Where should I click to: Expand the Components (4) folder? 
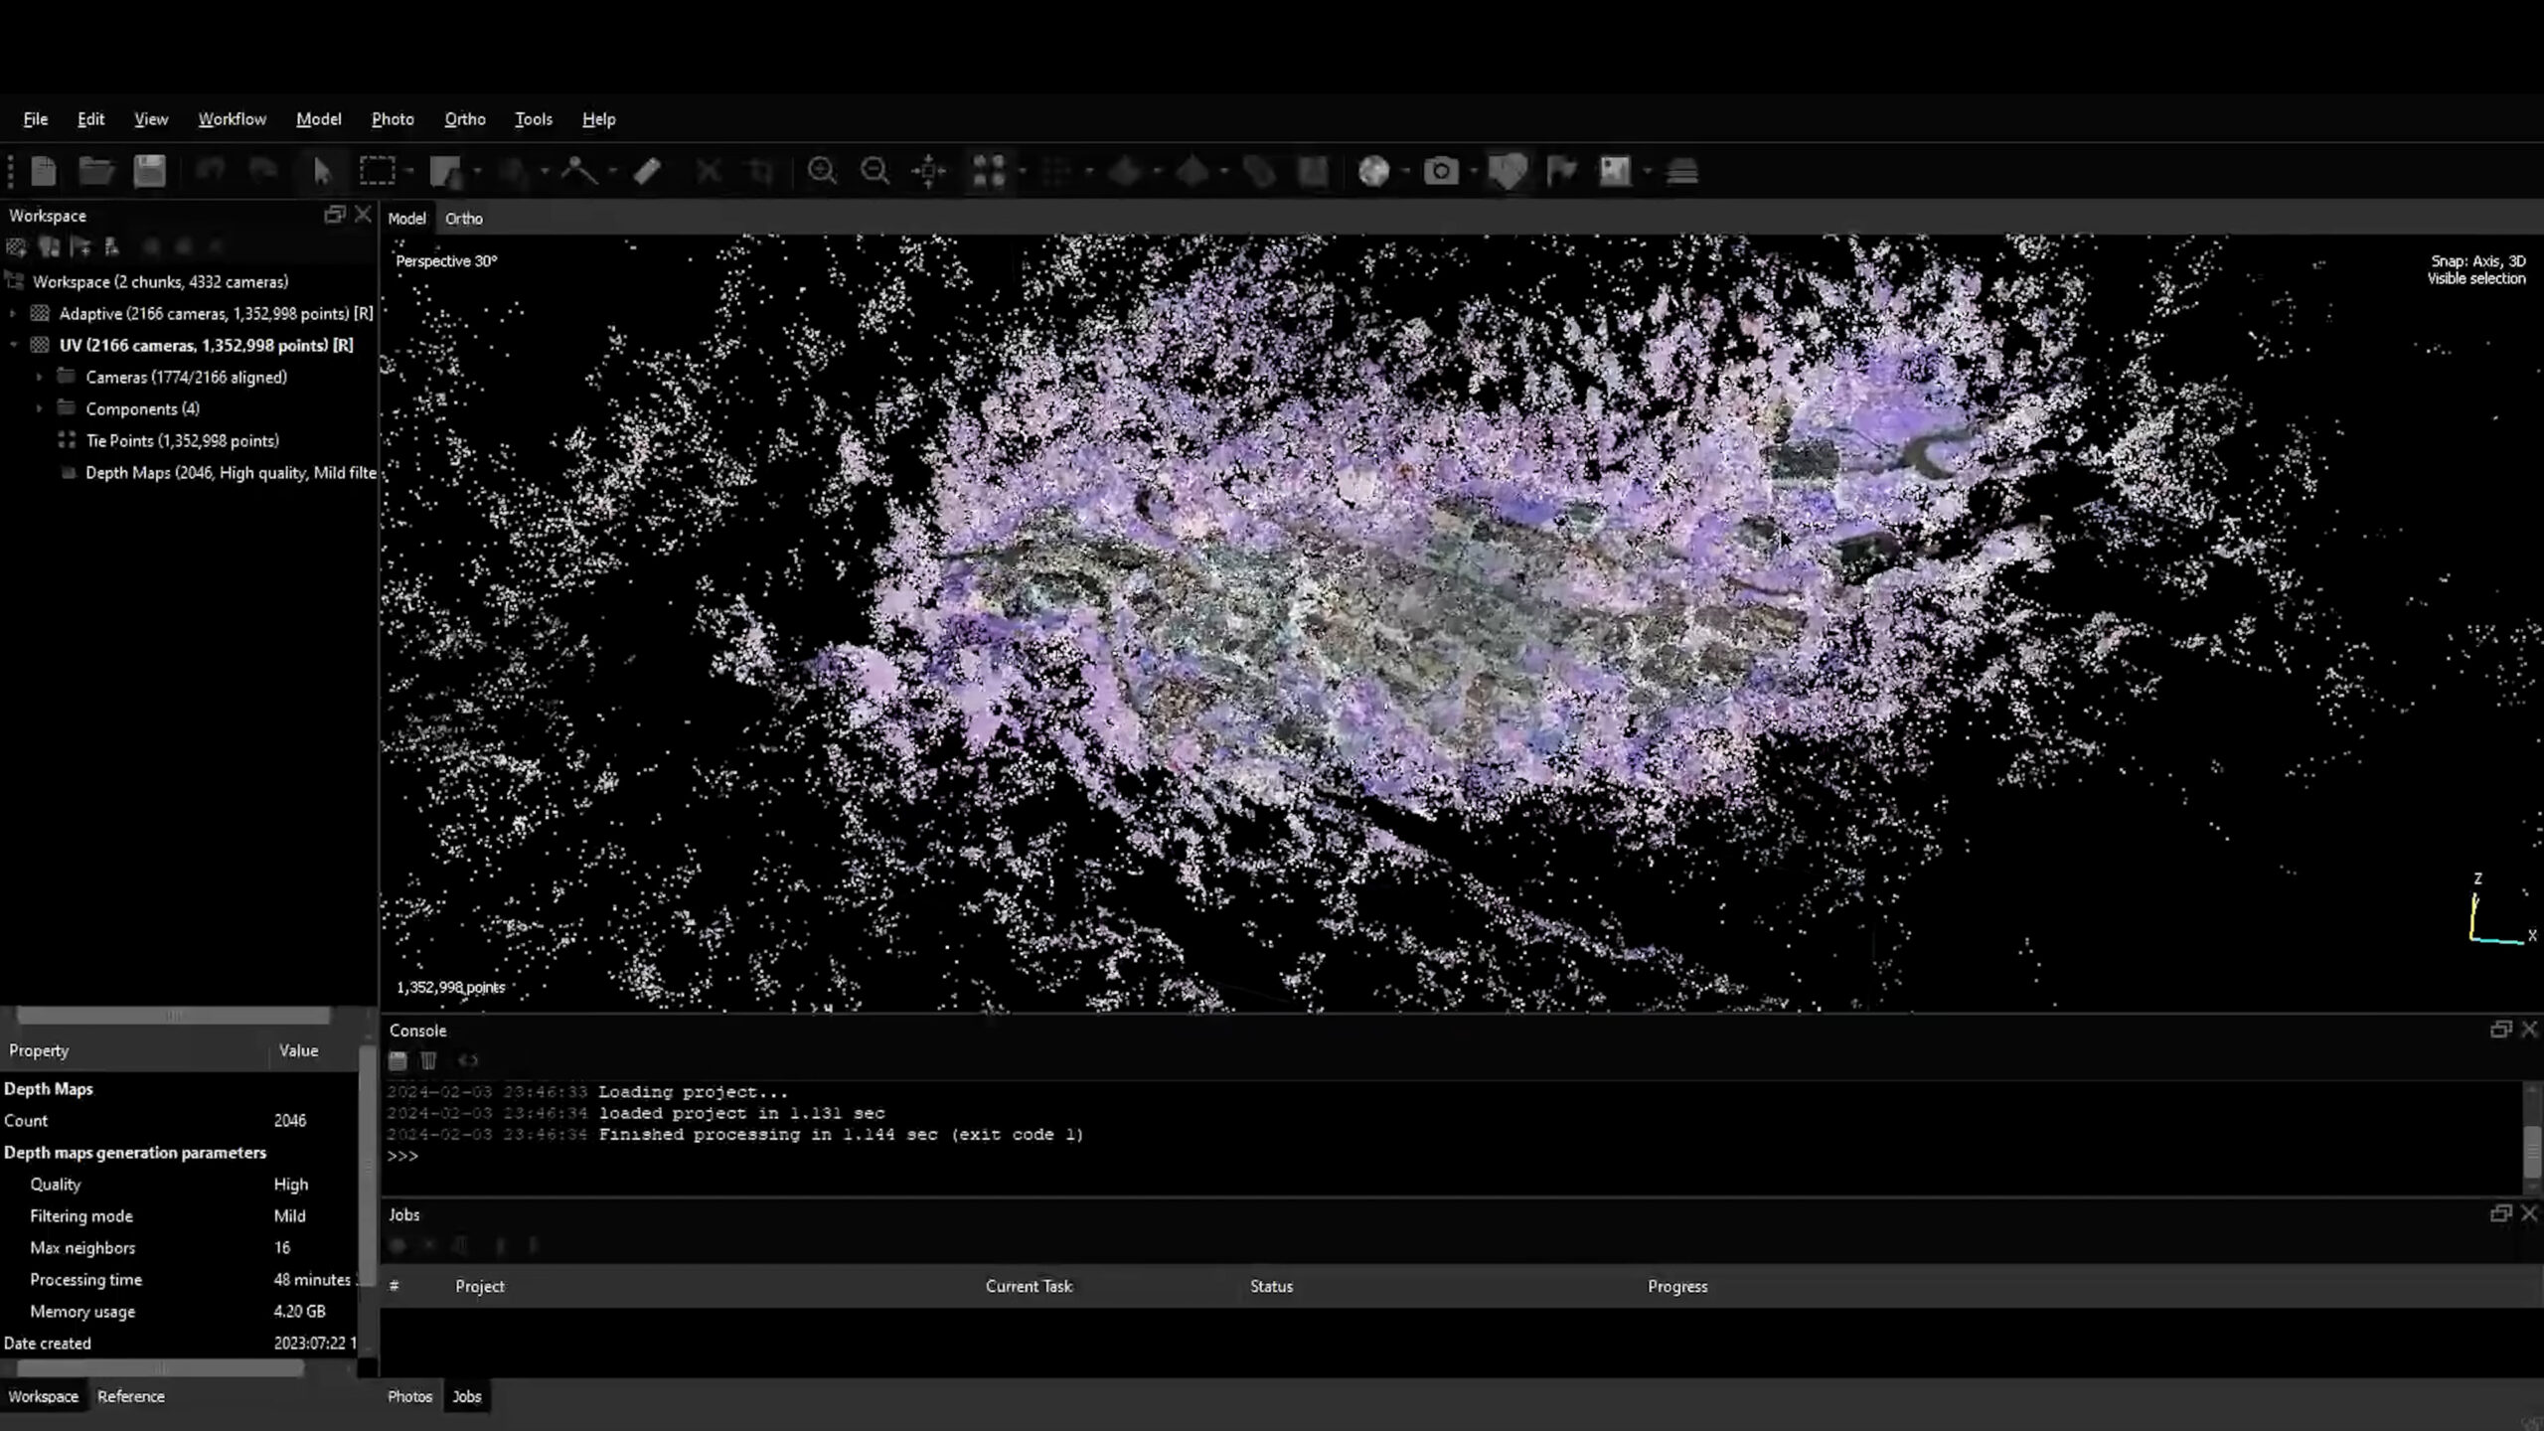pyautogui.click(x=40, y=408)
